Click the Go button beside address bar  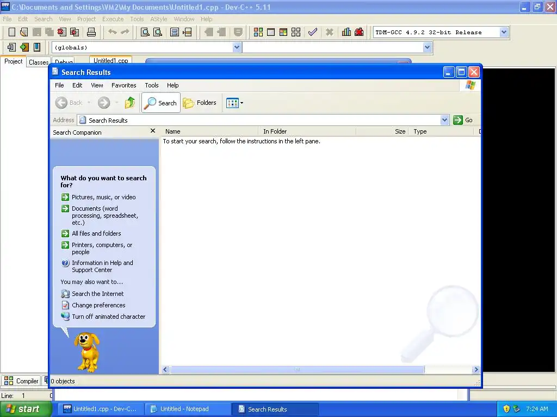463,120
